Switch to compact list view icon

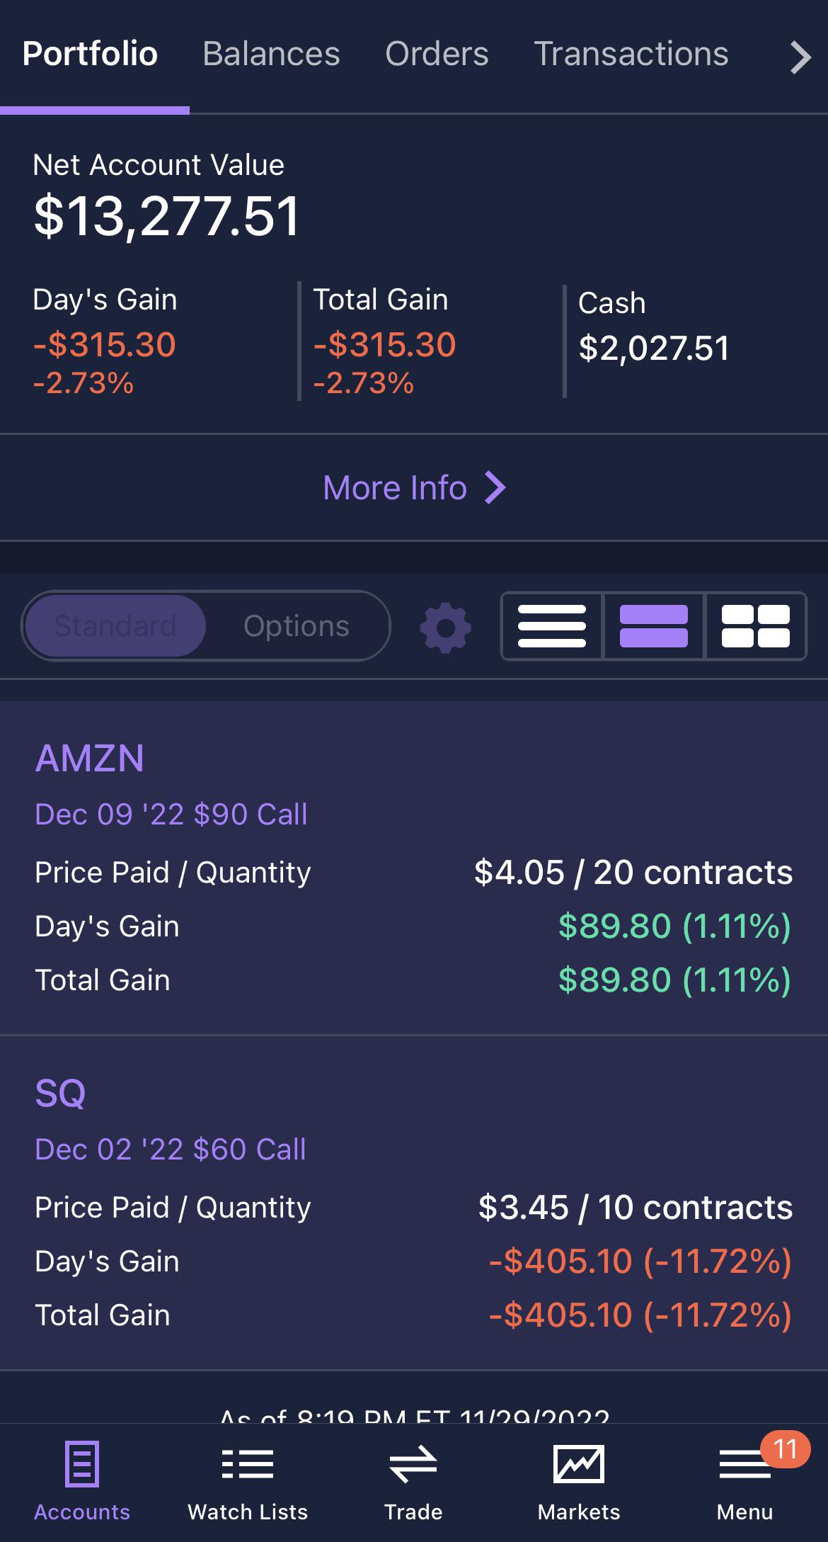coord(552,626)
